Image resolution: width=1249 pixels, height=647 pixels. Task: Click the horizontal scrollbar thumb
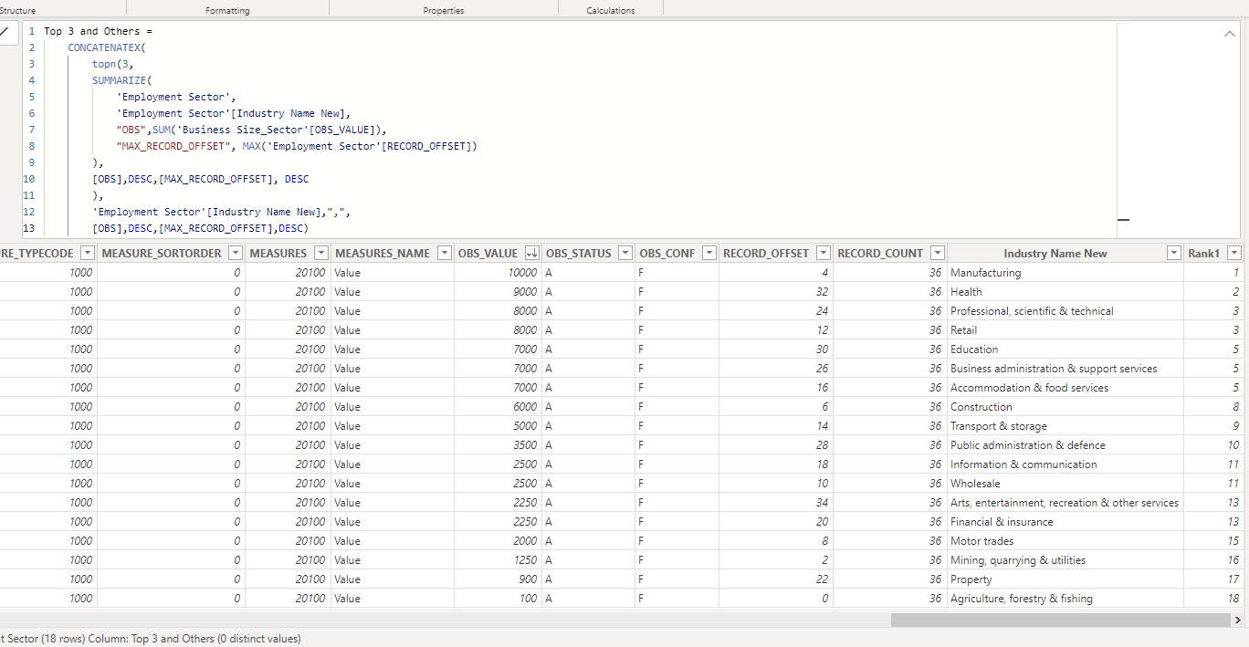1059,620
